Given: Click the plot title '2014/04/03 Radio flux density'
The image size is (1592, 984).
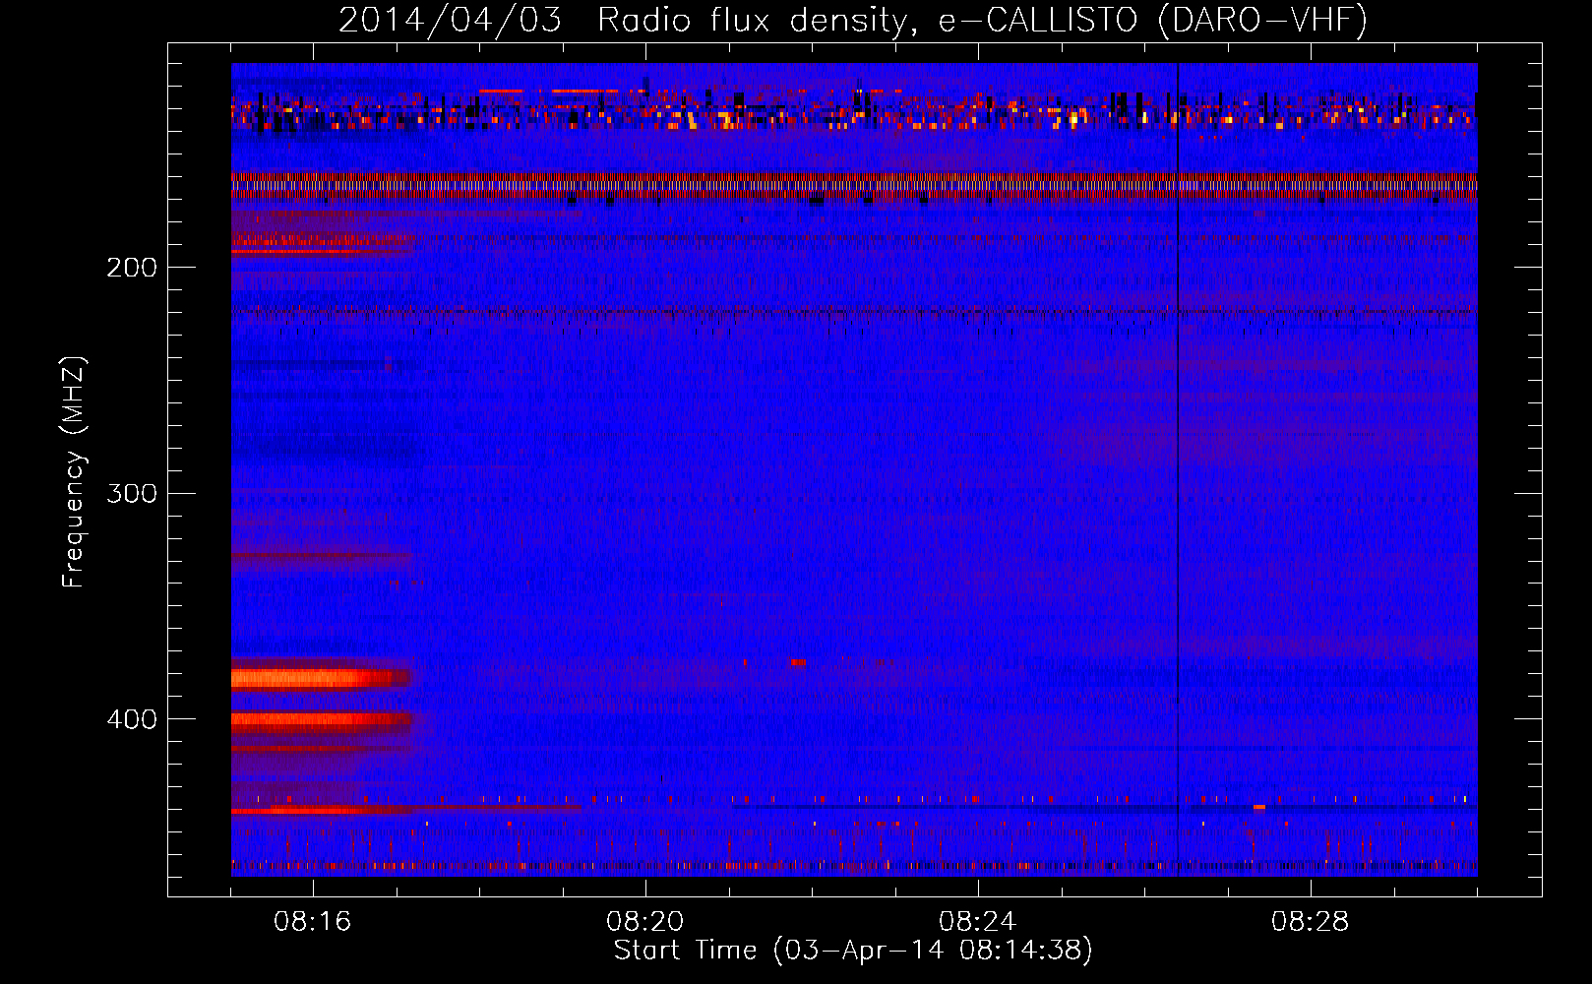Looking at the screenshot, I should [622, 21].
